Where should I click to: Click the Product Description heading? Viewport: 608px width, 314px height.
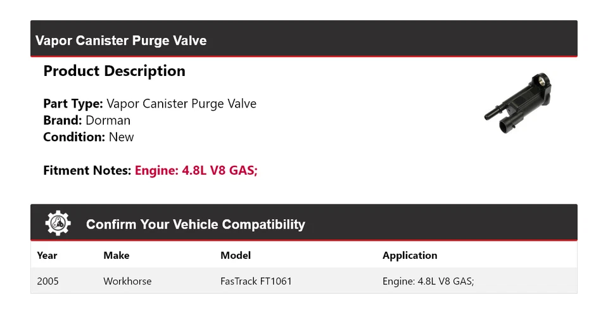[x=114, y=72]
